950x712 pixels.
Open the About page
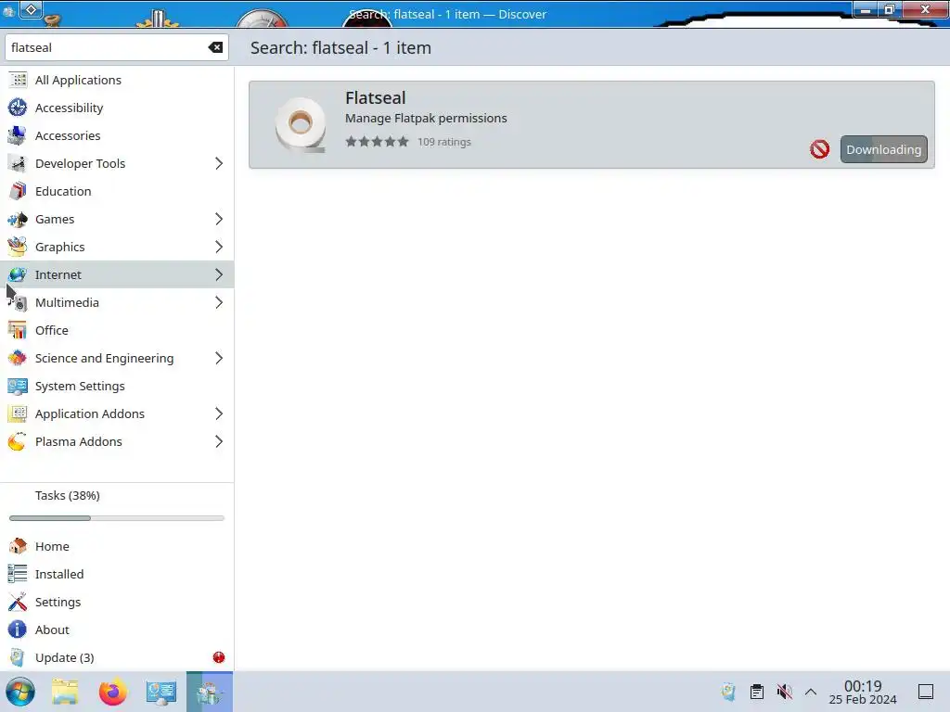[117, 629]
